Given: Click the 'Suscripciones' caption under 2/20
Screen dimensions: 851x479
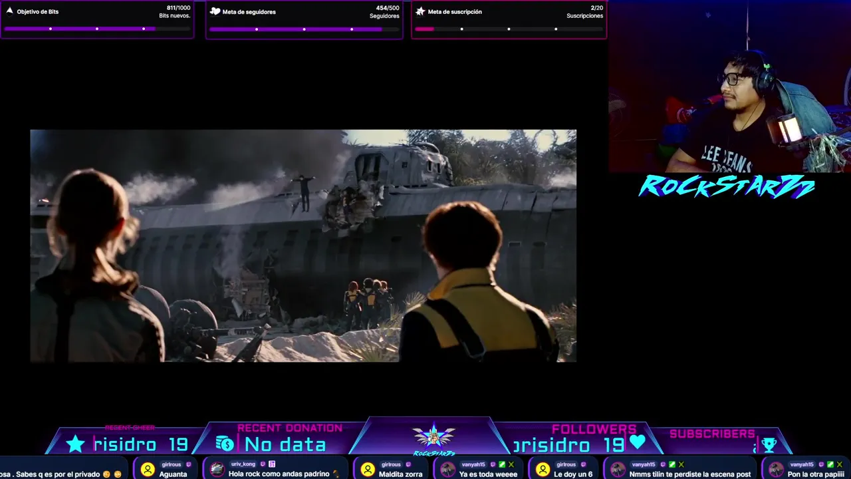Looking at the screenshot, I should click(x=585, y=16).
